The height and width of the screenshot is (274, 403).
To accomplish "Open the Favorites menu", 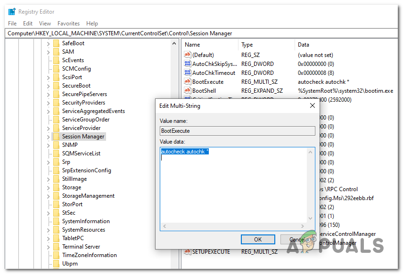I will 68,23.
